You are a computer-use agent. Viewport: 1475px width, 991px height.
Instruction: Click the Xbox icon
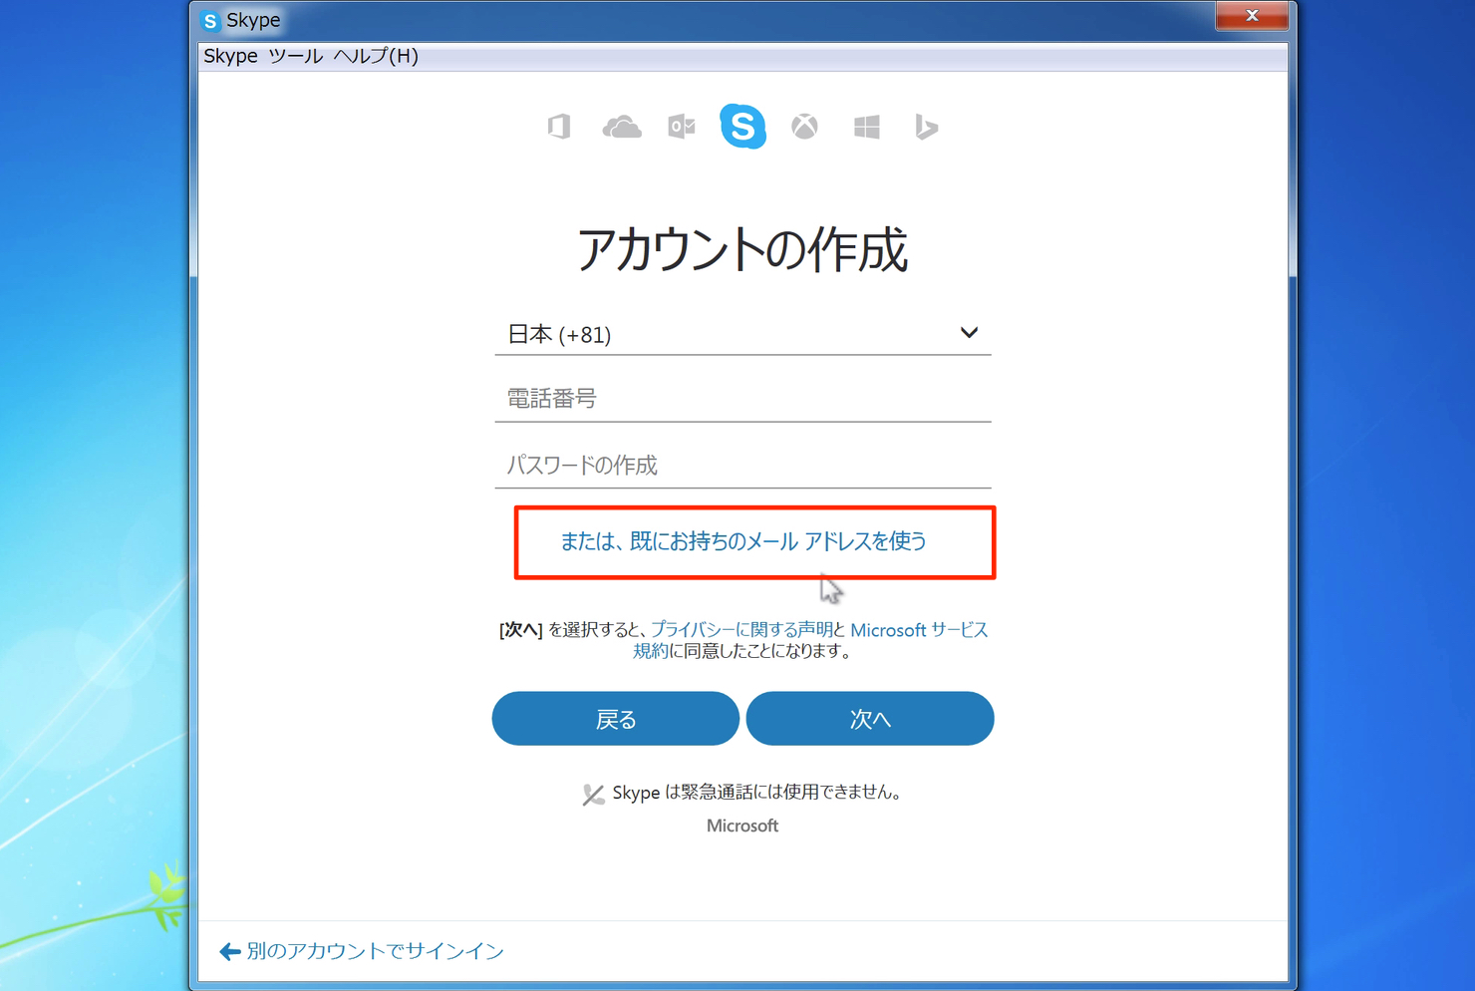(804, 127)
